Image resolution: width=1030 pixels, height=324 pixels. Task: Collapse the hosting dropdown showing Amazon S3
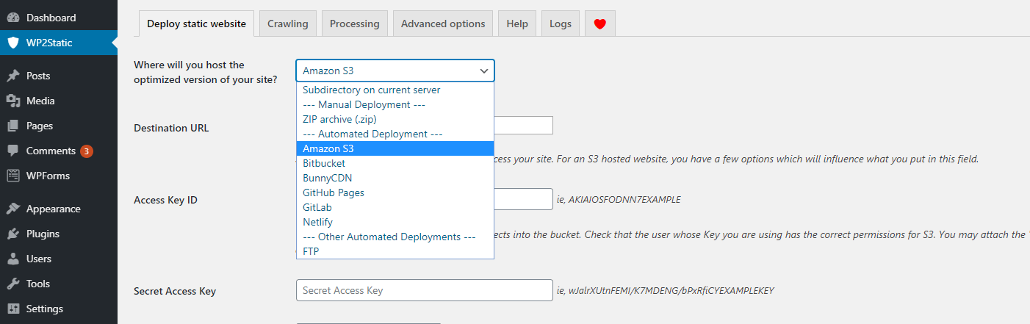(395, 71)
